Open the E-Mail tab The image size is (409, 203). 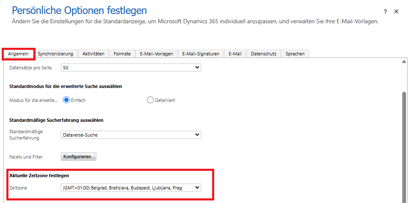(235, 54)
